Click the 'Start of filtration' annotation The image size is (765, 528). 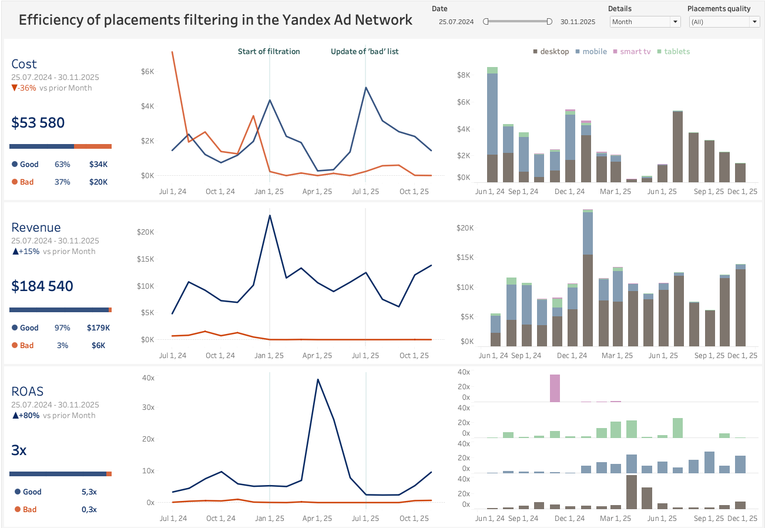pos(269,52)
